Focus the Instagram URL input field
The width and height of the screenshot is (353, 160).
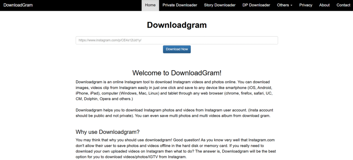(177, 40)
